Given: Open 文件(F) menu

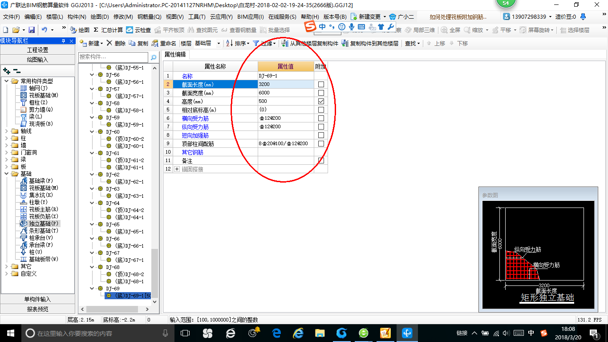Looking at the screenshot, I should coord(12,17).
